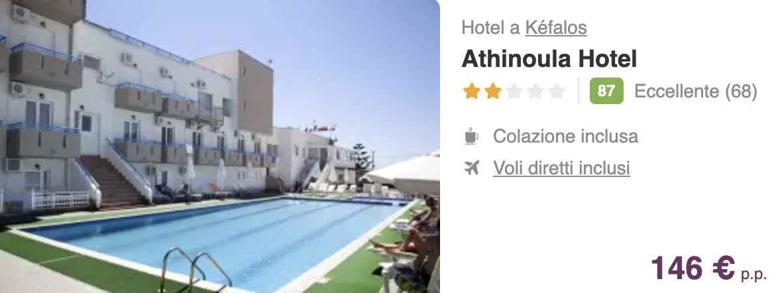Click the p.p. per-person label
778x293 pixels.
point(753,275)
